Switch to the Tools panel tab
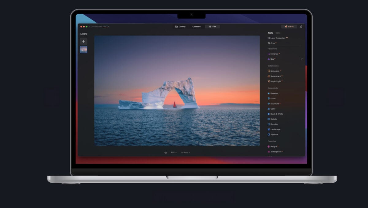This screenshot has height=208, width=368. tap(270, 33)
